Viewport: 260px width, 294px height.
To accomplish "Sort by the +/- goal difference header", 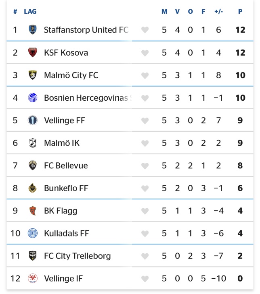I will pyautogui.click(x=218, y=11).
